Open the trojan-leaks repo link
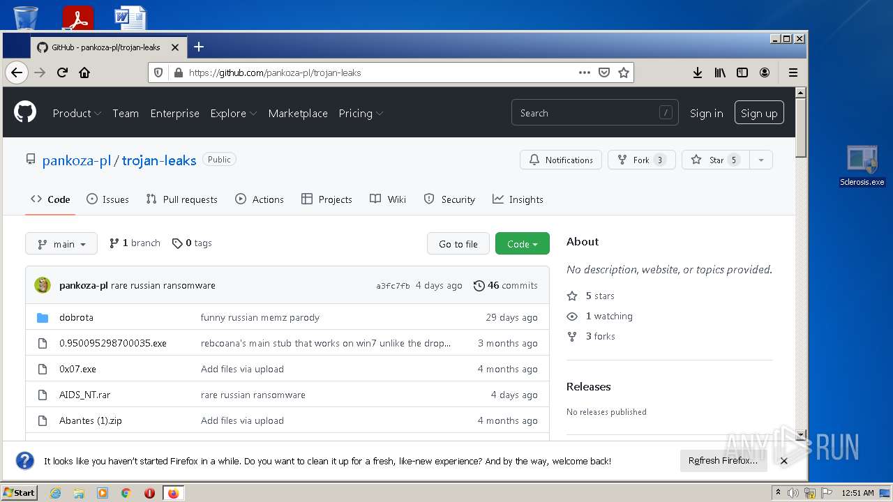Screen dimensions: 893x502 [x=159, y=160]
